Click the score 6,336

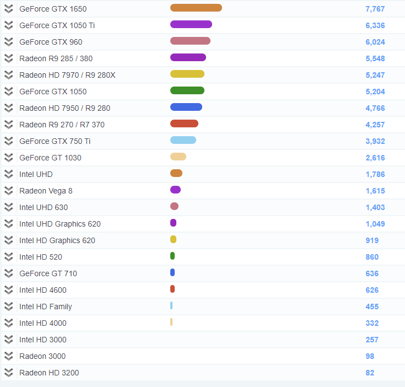375,25
